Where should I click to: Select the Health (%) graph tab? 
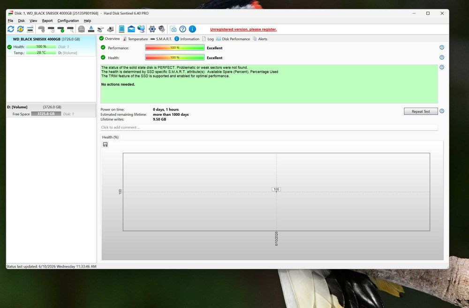110,137
